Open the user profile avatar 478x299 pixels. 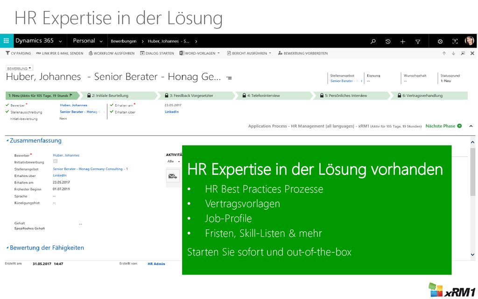470,41
